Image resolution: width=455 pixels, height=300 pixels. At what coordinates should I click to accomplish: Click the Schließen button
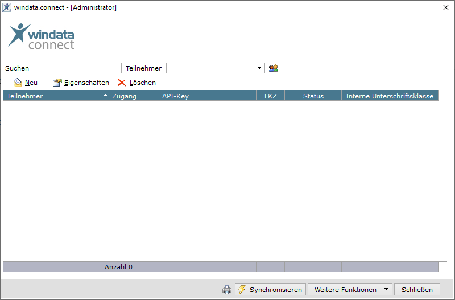coord(417,290)
